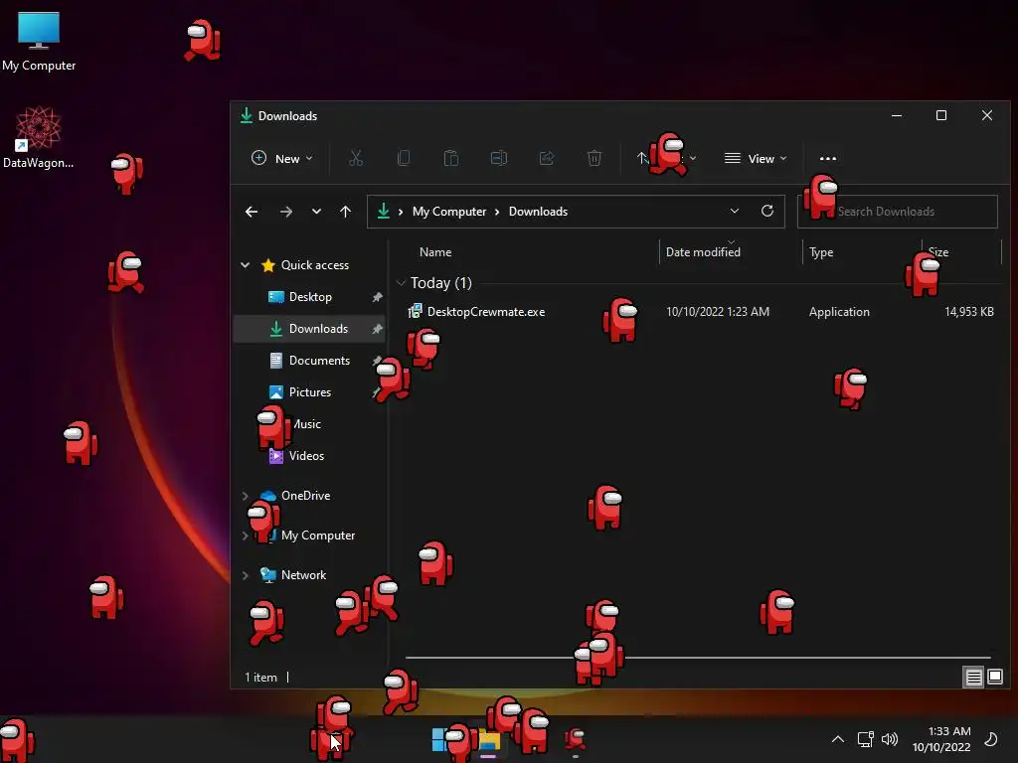Select My Computer in address breadcrumb
1018x763 pixels.
tap(449, 212)
